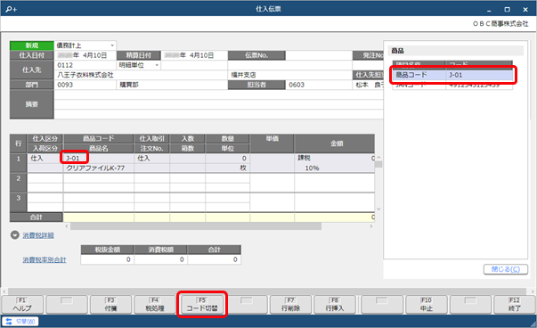
Task: Click the 仕入日付 date field
Action: click(85, 55)
